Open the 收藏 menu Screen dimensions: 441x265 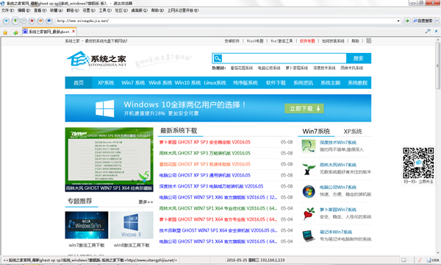tap(57, 10)
